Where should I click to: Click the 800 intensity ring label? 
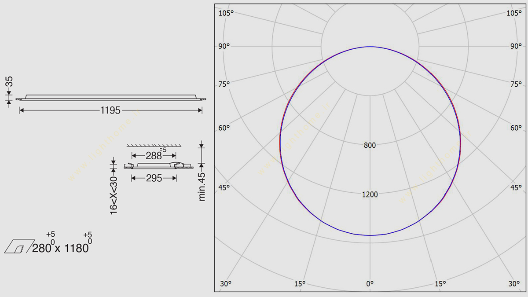(x=370, y=145)
